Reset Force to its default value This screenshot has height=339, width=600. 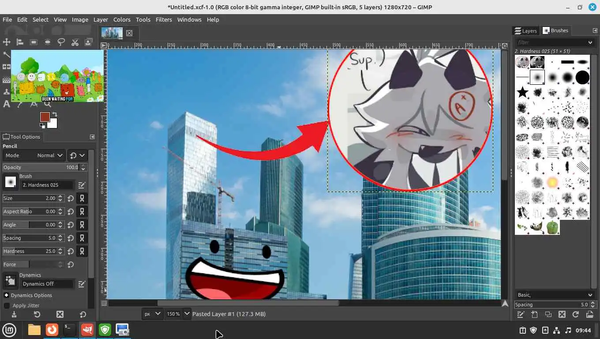click(71, 264)
